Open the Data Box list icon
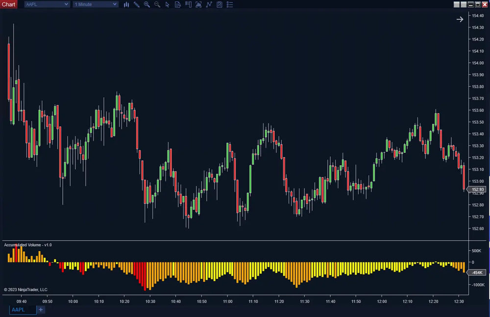Image resolution: width=490 pixels, height=317 pixels. pyautogui.click(x=230, y=4)
